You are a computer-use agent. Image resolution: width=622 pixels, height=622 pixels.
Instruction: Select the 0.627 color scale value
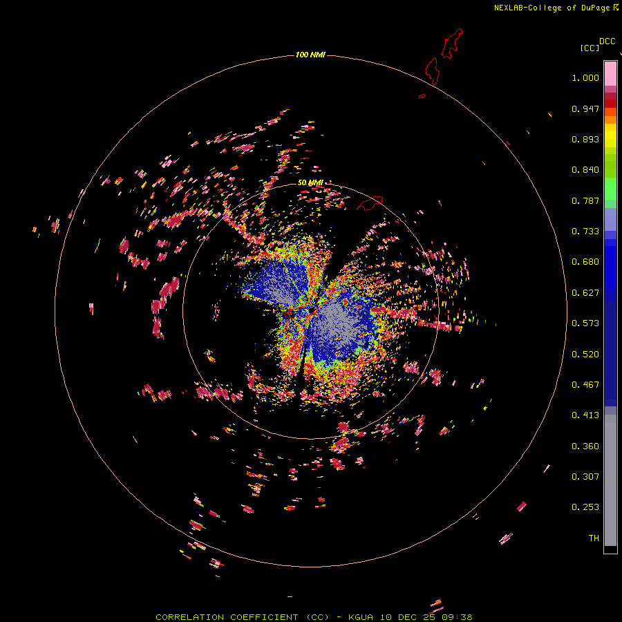tap(585, 293)
